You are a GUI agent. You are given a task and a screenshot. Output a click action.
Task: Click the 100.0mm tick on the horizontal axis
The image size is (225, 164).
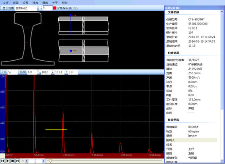point(69,155)
